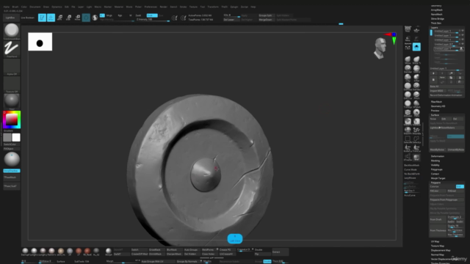Toggle Edit mode button
Viewport: 470px width, 264px height.
pyautogui.click(x=42, y=18)
